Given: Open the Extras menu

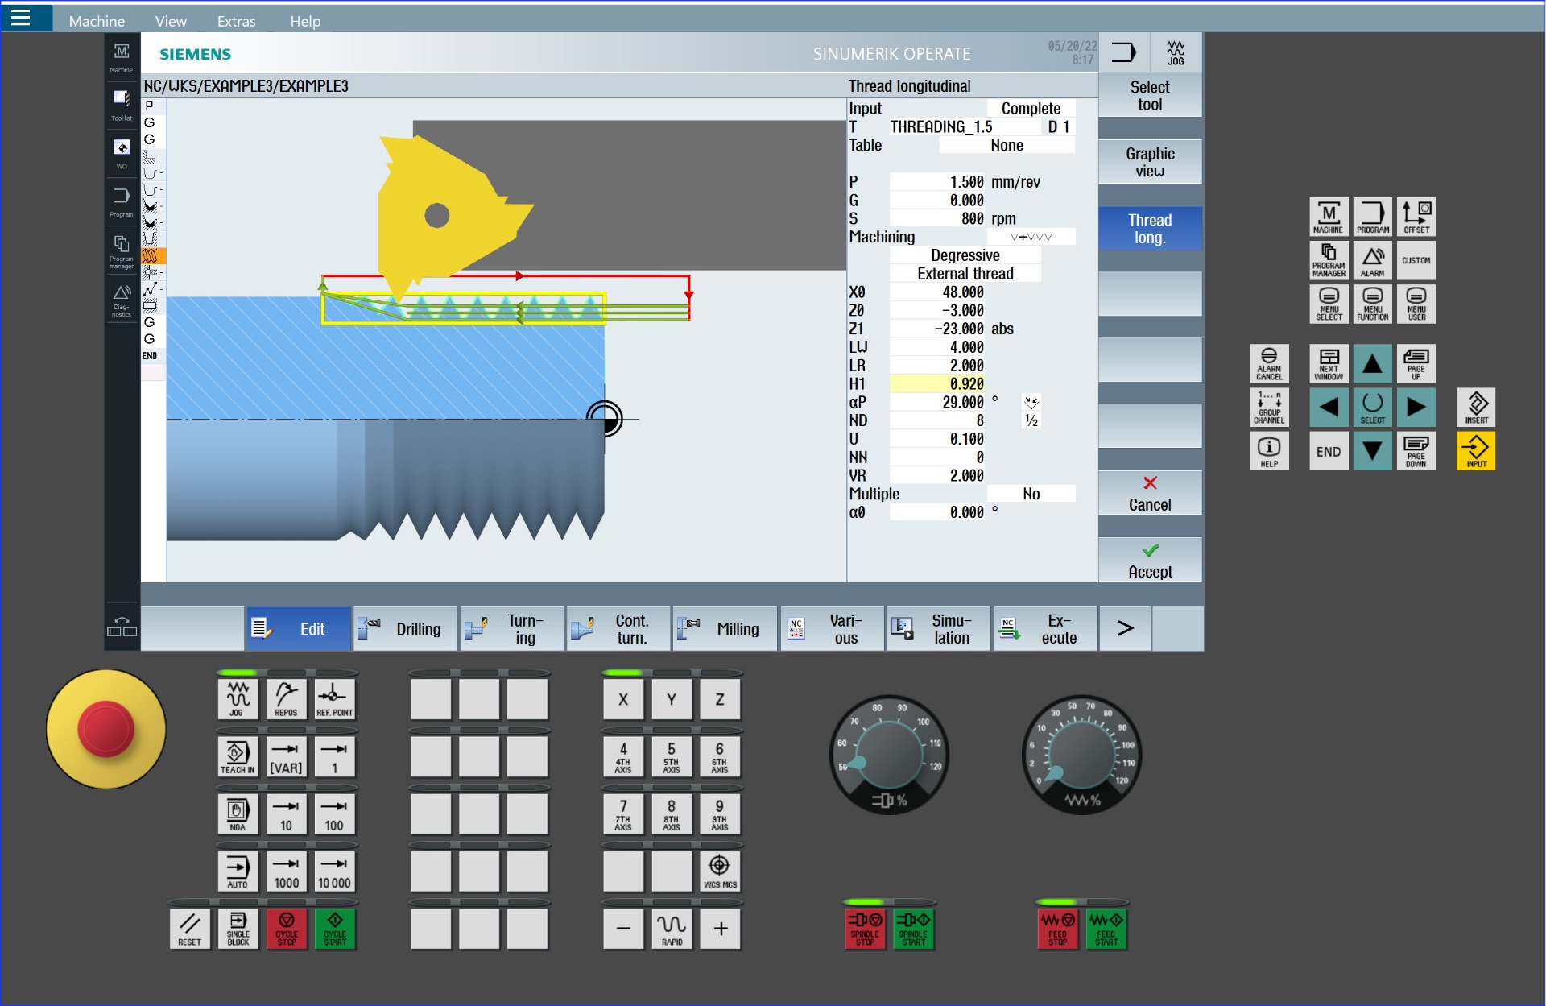Looking at the screenshot, I should tap(236, 21).
